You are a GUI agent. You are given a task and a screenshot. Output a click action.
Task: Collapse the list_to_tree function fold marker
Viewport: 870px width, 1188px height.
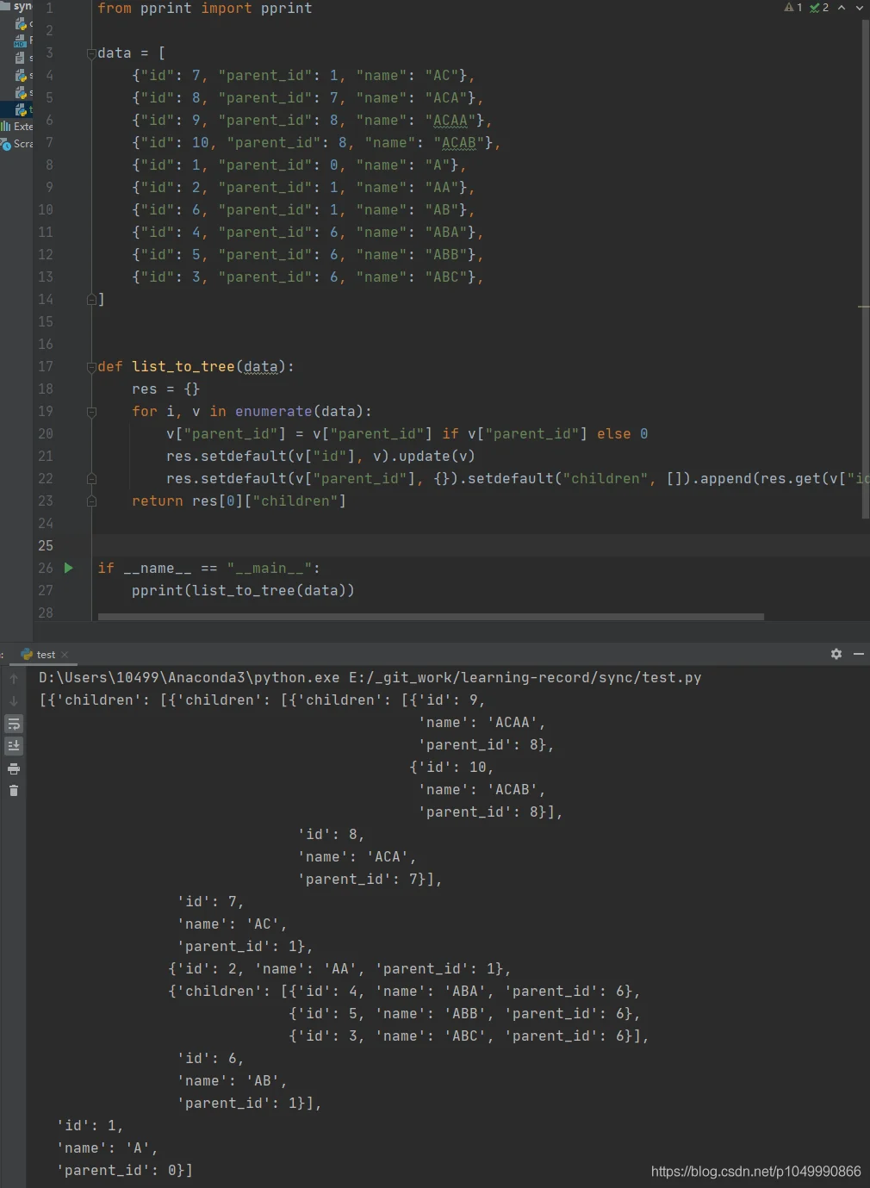click(91, 367)
